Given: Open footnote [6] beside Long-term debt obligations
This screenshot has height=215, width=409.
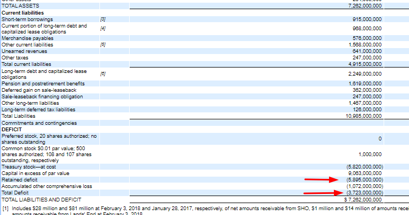Looking at the screenshot, I should click(x=103, y=74).
